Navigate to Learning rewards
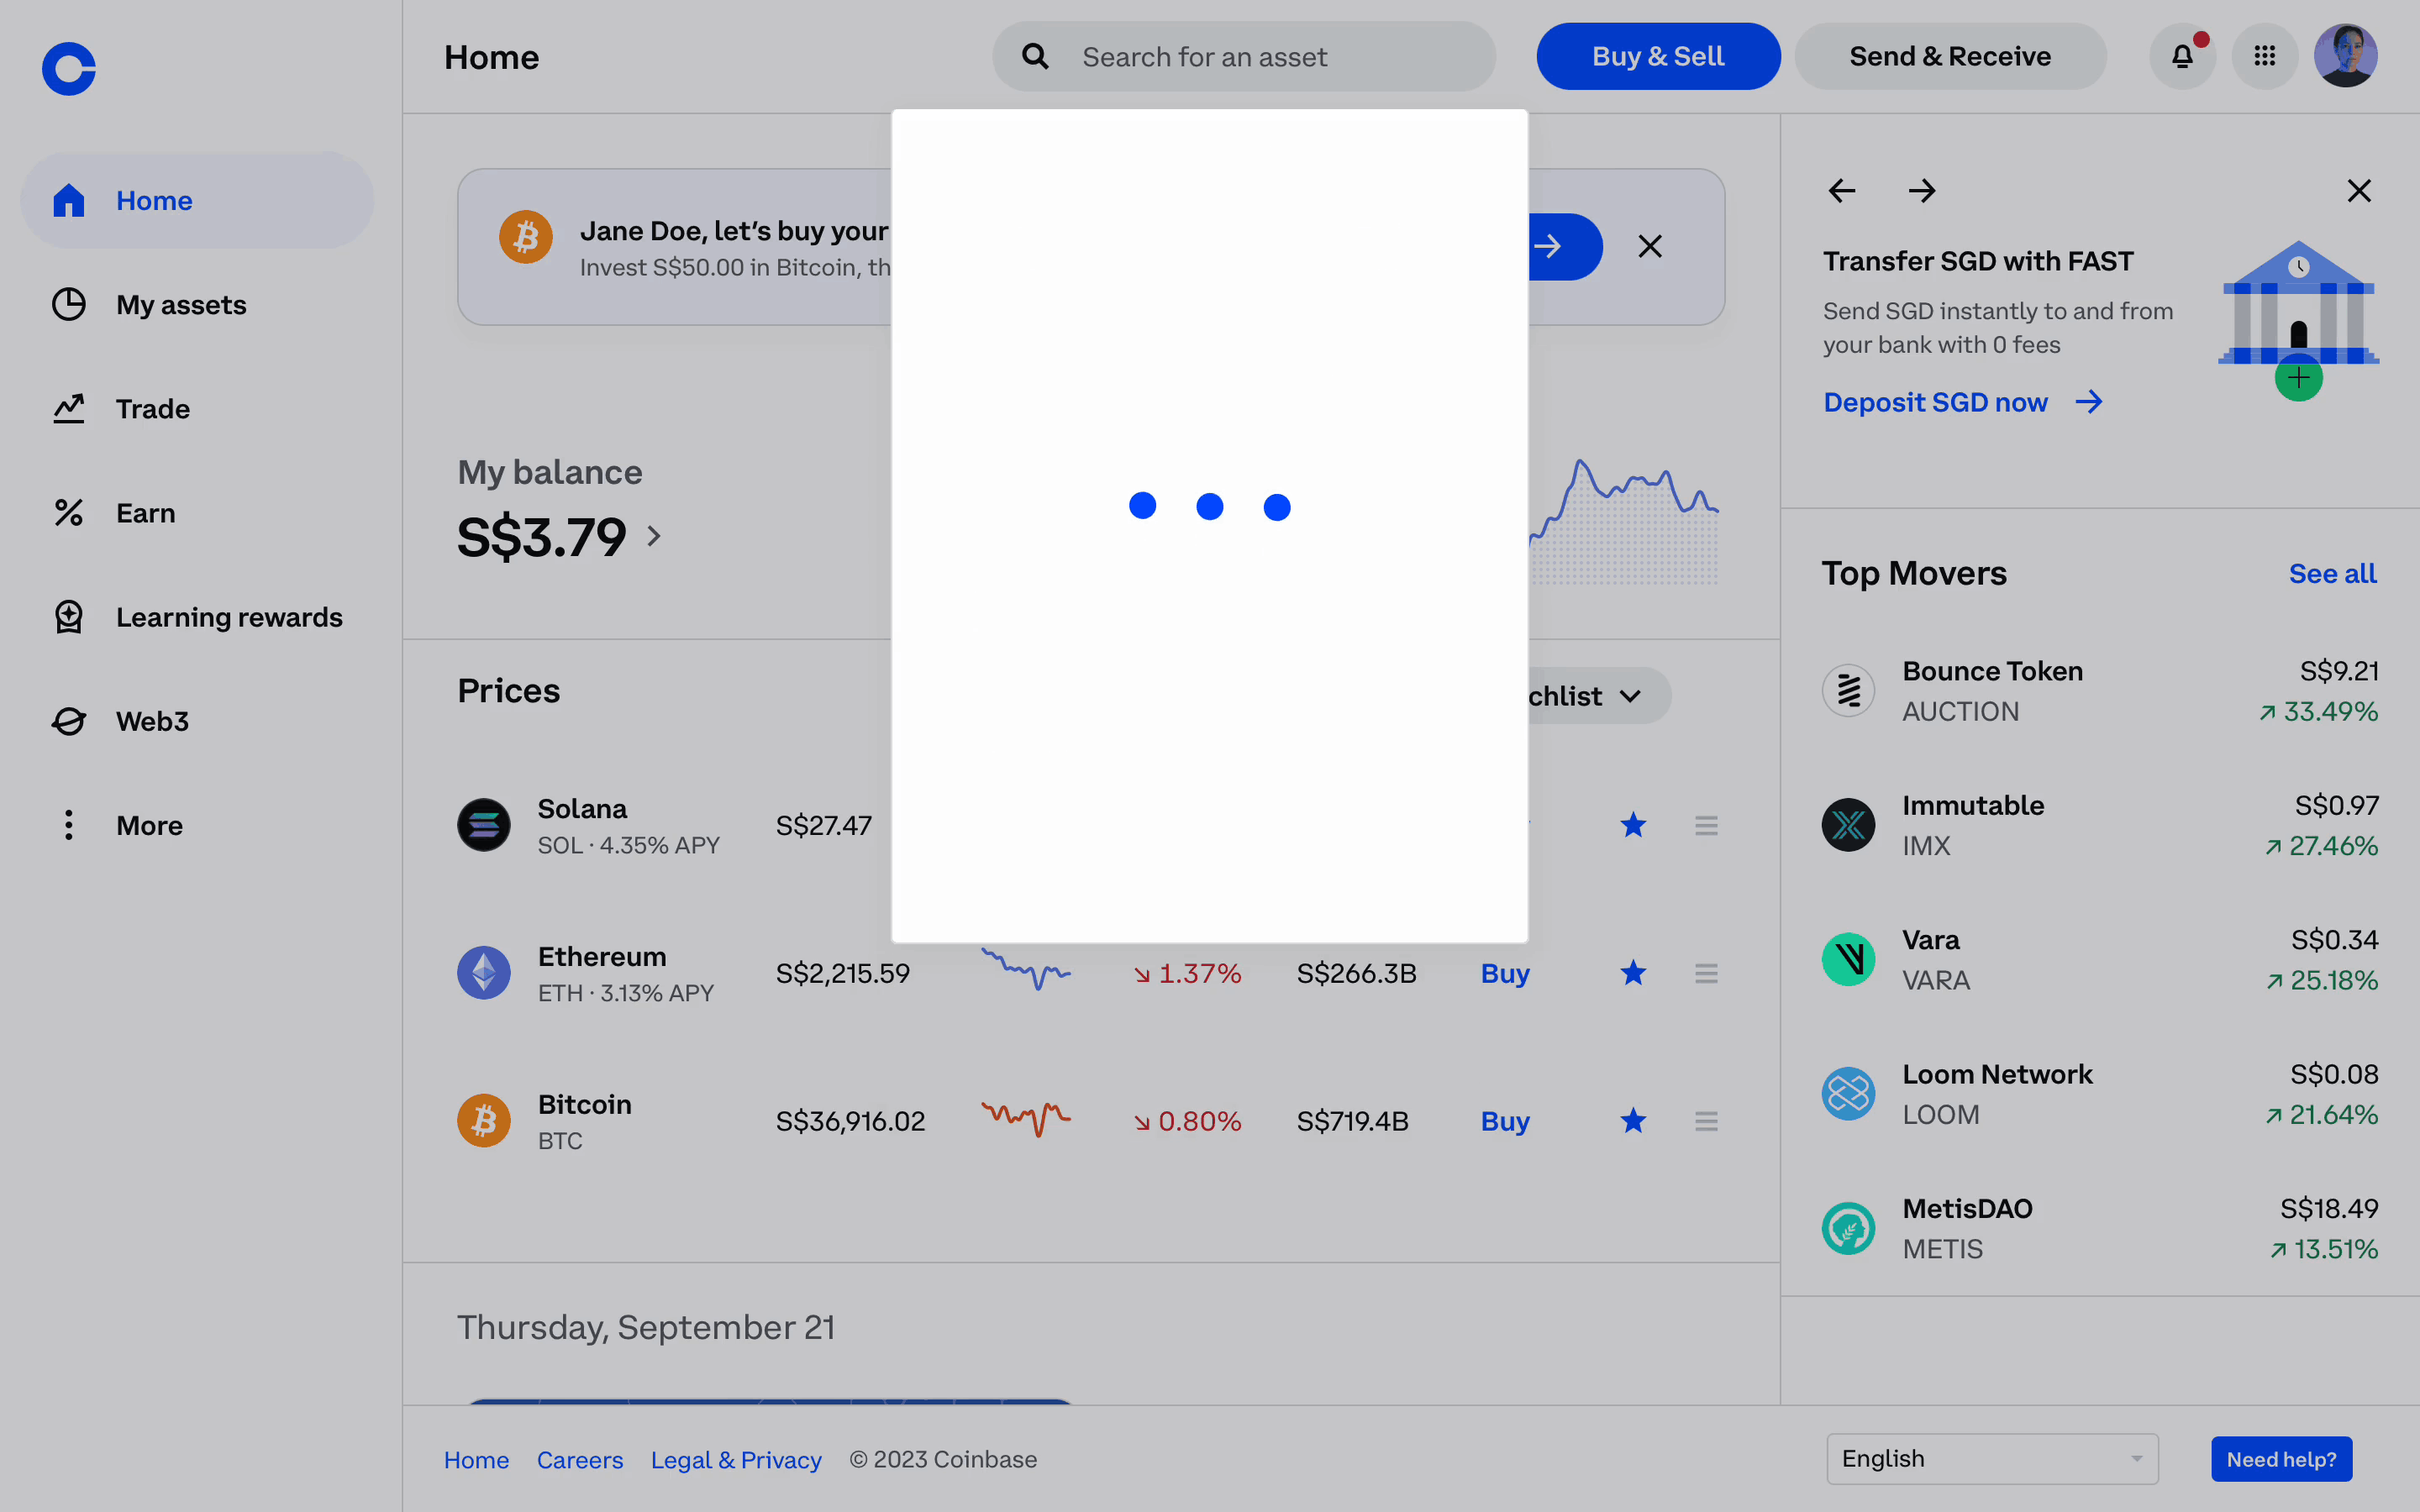This screenshot has width=2420, height=1512. [x=229, y=617]
